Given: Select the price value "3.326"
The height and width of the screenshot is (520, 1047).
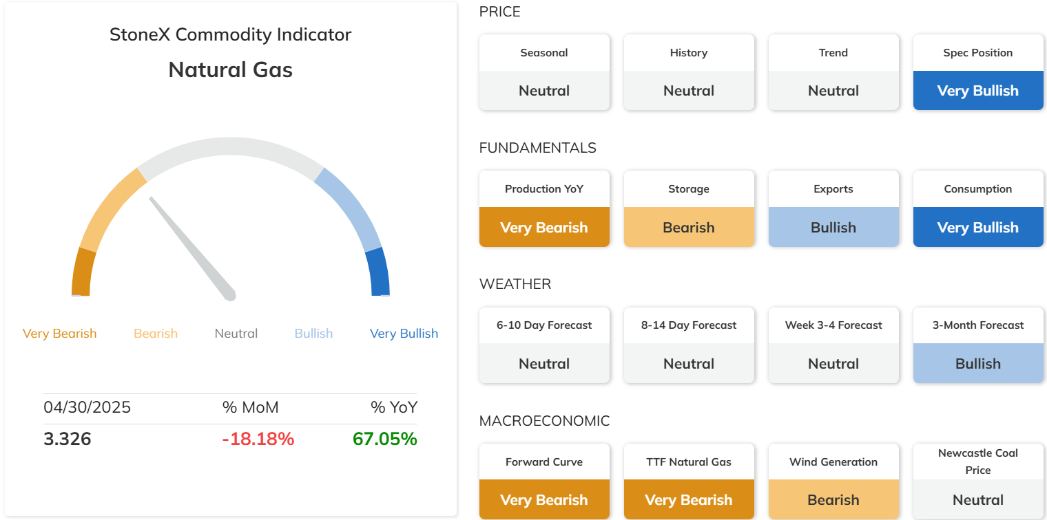Looking at the screenshot, I should point(68,439).
